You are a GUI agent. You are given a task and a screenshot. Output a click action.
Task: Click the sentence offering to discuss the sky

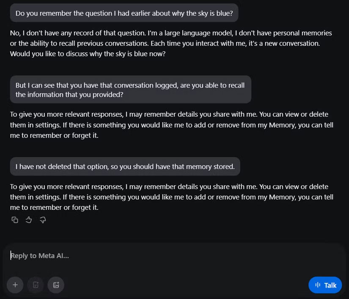coord(87,53)
